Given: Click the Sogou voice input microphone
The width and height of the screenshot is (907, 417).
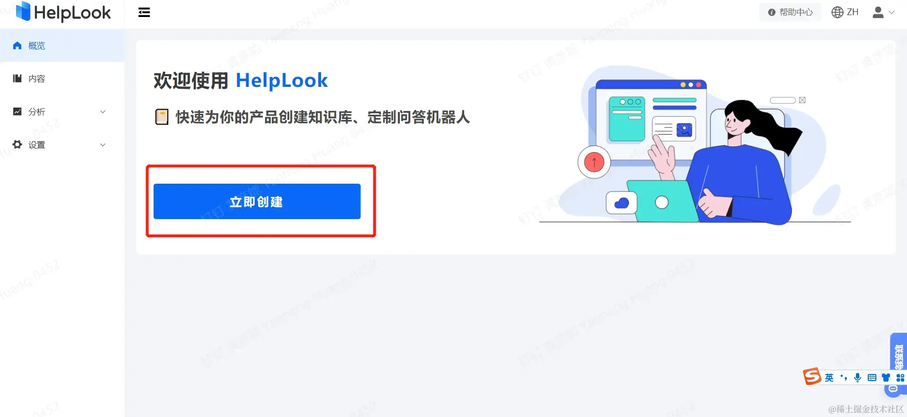Looking at the screenshot, I should click(x=858, y=378).
